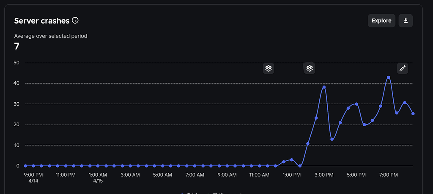Screen dimensions: 433x194
Task: Click the 'Average over selected period' label
Action: point(51,36)
